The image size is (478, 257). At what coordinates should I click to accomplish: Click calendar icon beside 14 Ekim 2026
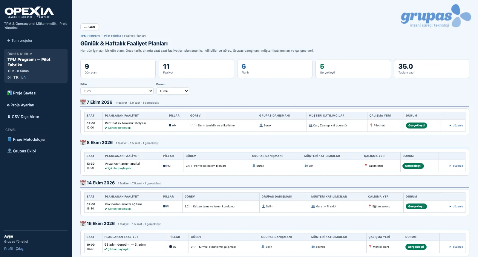(x=83, y=183)
